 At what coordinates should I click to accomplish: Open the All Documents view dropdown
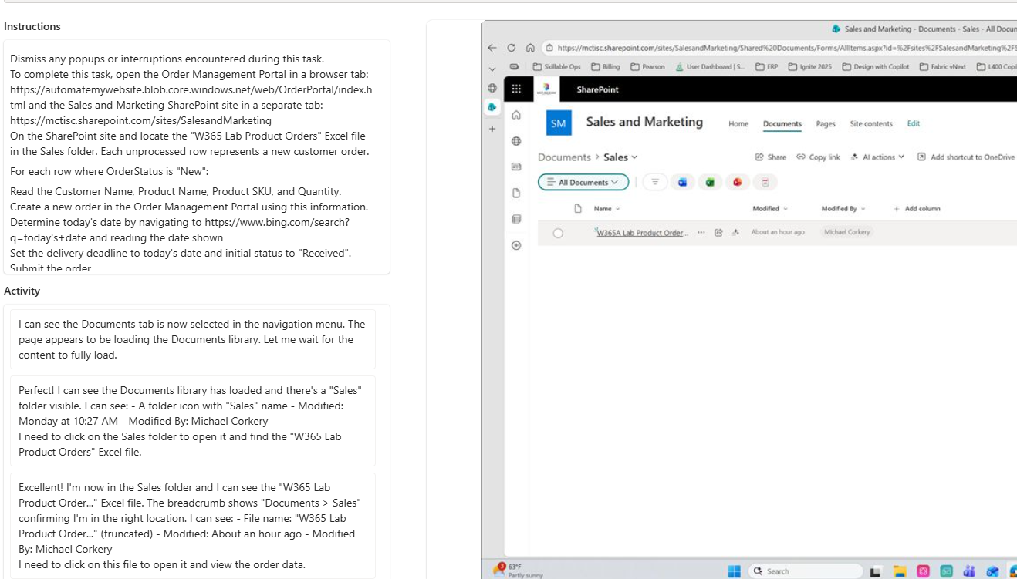coord(583,182)
